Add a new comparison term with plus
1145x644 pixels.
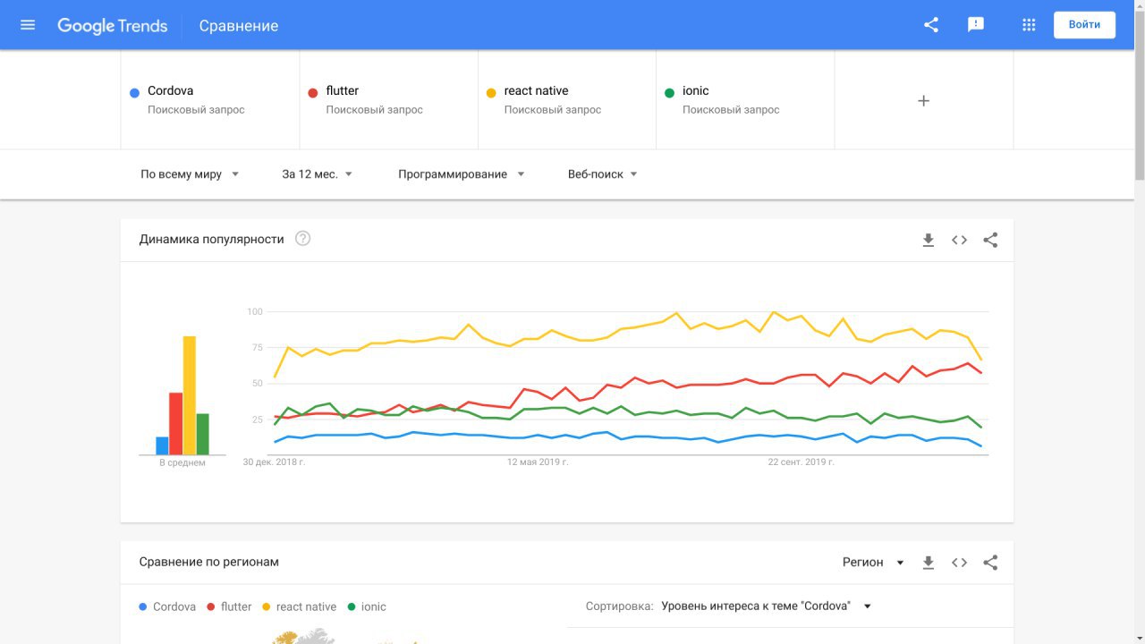[924, 101]
